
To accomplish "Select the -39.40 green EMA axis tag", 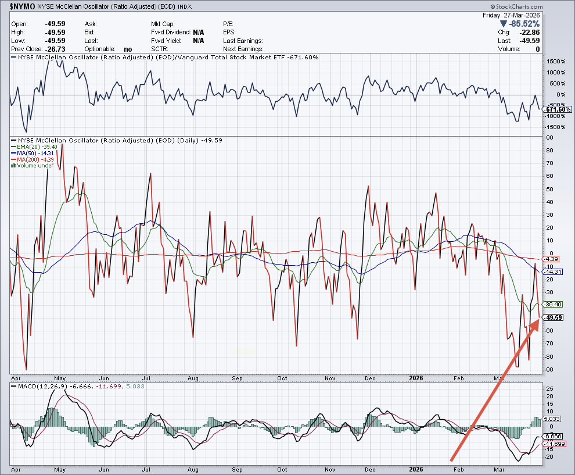I will (552, 304).
